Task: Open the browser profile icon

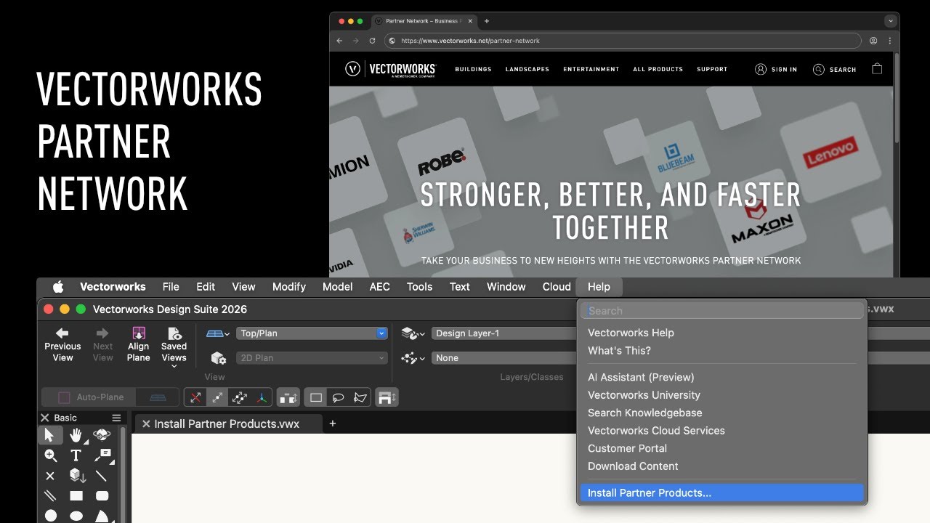Action: (x=873, y=41)
